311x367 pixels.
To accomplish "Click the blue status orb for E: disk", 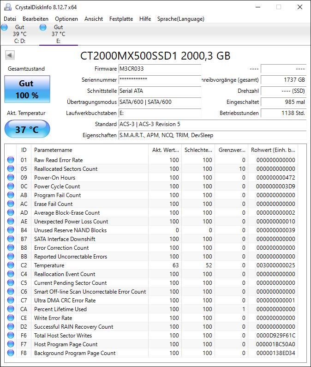I will [x=43, y=27].
